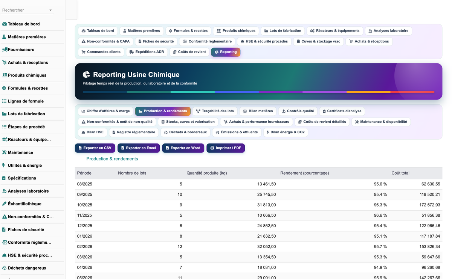This screenshot has height=279, width=452.
Task: Click the Production & rendements heading link
Action: pos(112,159)
